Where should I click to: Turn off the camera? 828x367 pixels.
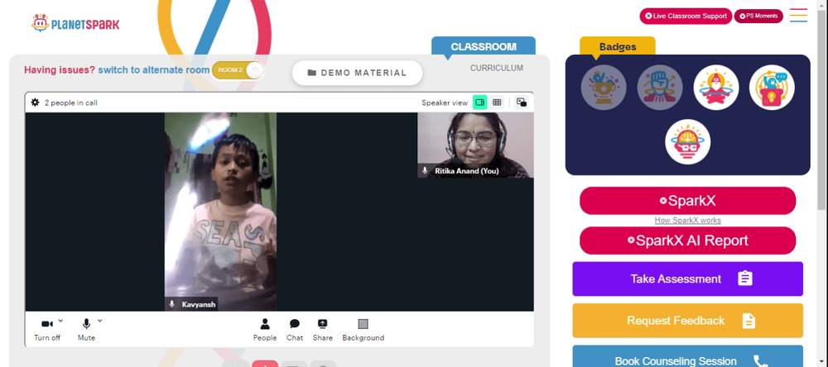point(47,330)
